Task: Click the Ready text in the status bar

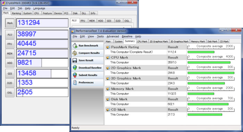Action: (75, 128)
